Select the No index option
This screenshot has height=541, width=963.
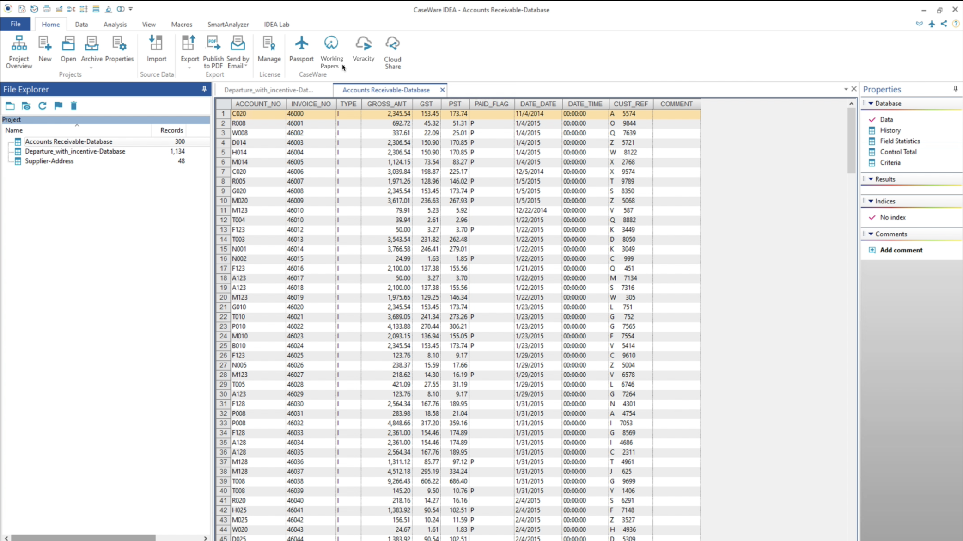point(892,217)
